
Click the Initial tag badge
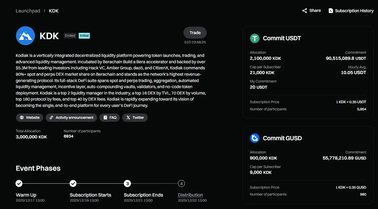[84, 36]
